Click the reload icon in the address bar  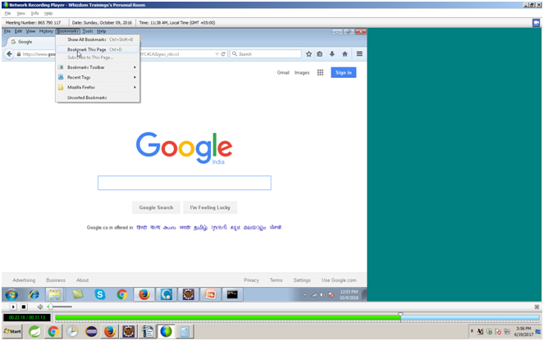coord(223,54)
